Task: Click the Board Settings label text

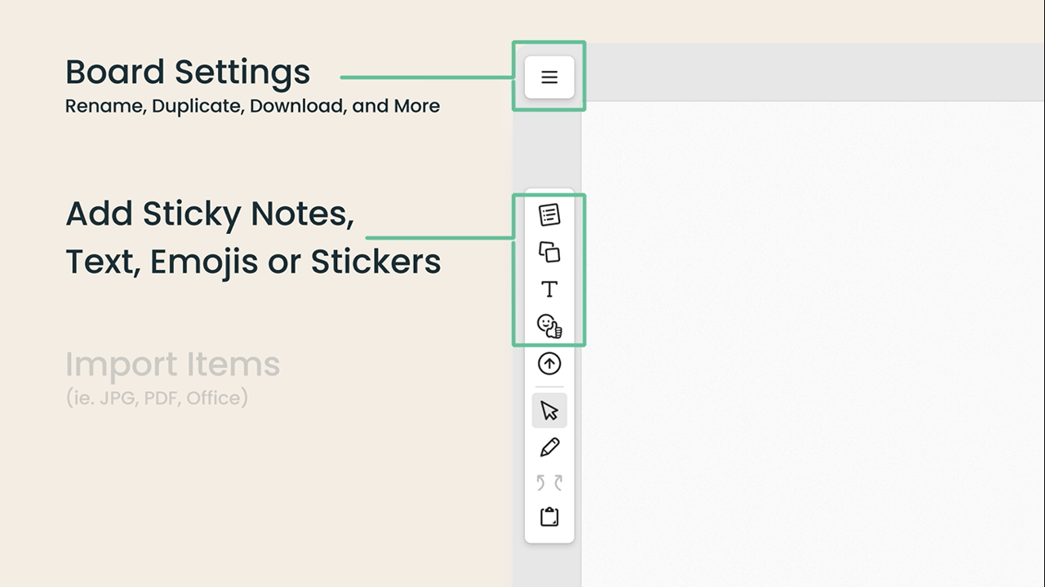Action: pos(187,72)
